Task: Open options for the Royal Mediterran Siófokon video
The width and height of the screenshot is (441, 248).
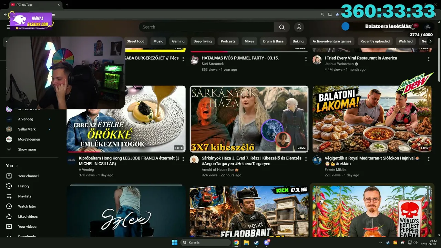Action: pos(429,159)
